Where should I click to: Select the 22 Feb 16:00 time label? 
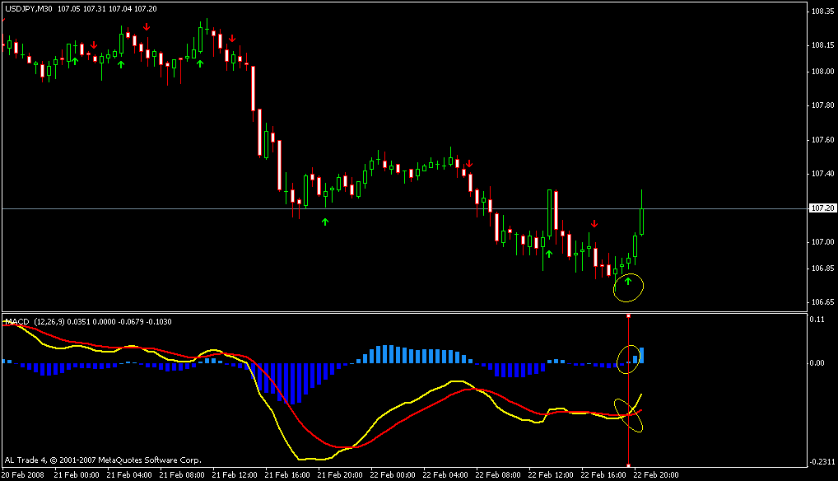tap(603, 474)
